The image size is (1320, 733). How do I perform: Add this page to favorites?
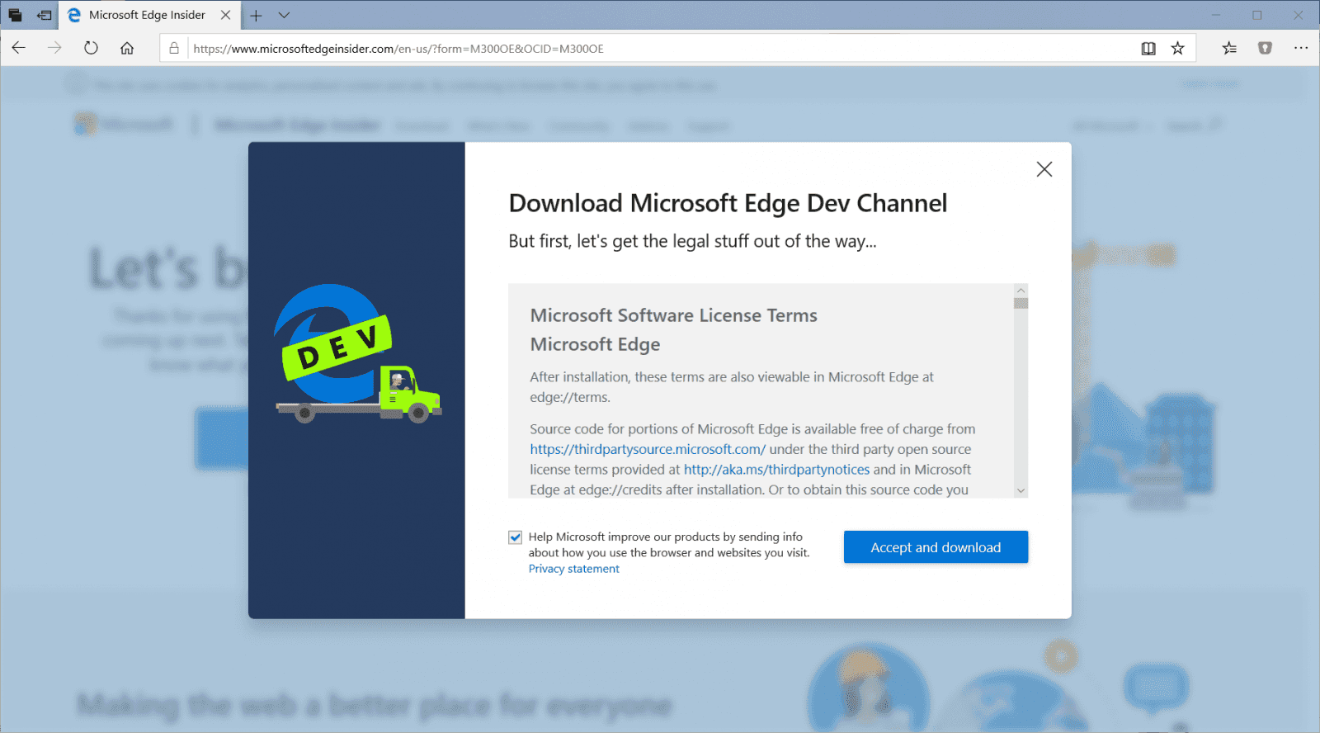(1178, 49)
